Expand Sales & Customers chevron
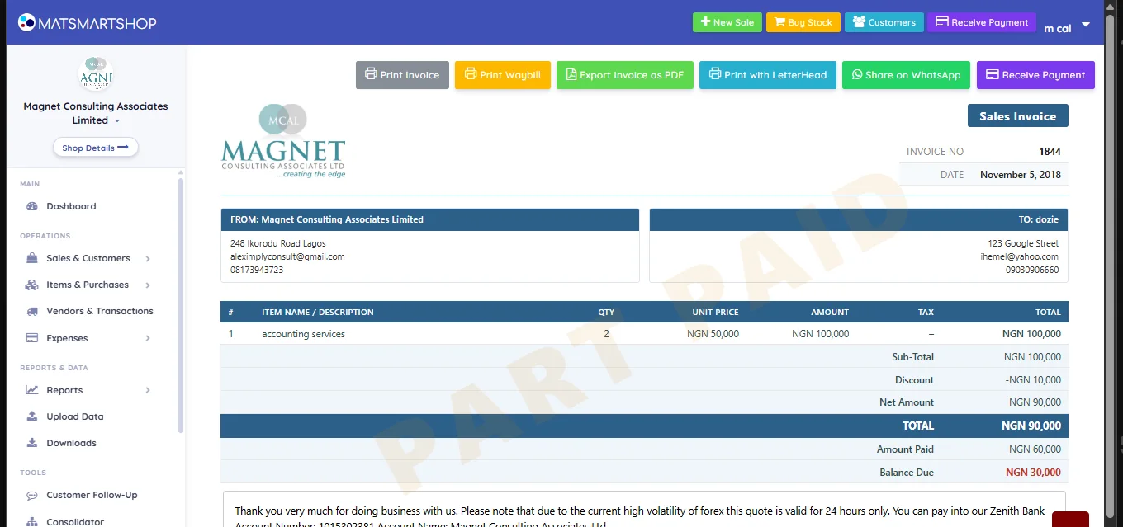This screenshot has height=527, width=1123. [148, 259]
